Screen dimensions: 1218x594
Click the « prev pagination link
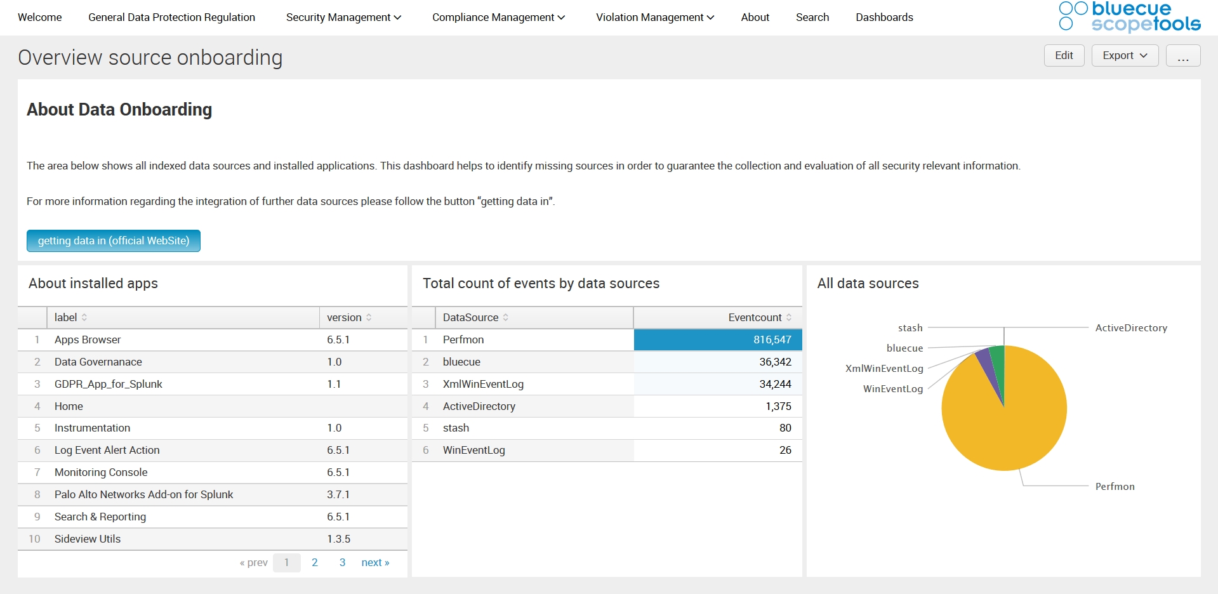254,562
